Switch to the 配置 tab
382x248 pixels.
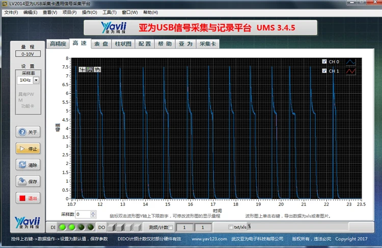[x=145, y=44]
